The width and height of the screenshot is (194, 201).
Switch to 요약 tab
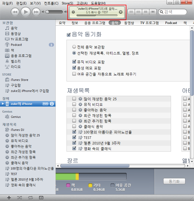(x=62, y=23)
